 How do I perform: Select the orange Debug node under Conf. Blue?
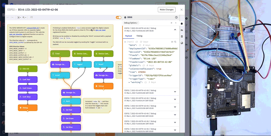pyautogui.click(x=28, y=108)
